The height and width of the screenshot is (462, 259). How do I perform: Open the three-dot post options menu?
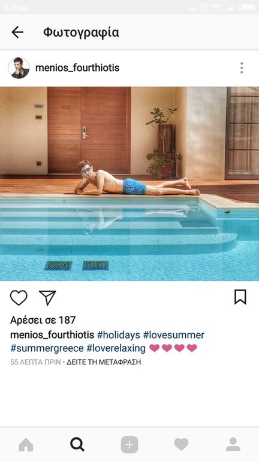coord(242,68)
